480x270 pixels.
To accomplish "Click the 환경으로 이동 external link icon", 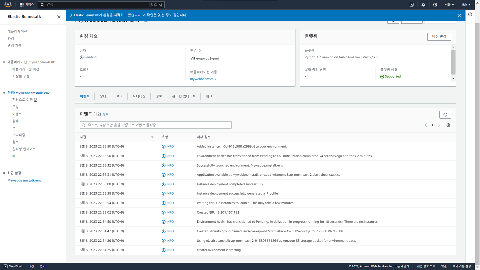I will 35,100.
